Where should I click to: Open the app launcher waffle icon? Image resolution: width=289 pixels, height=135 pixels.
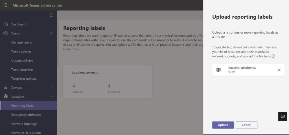pos(5,5)
